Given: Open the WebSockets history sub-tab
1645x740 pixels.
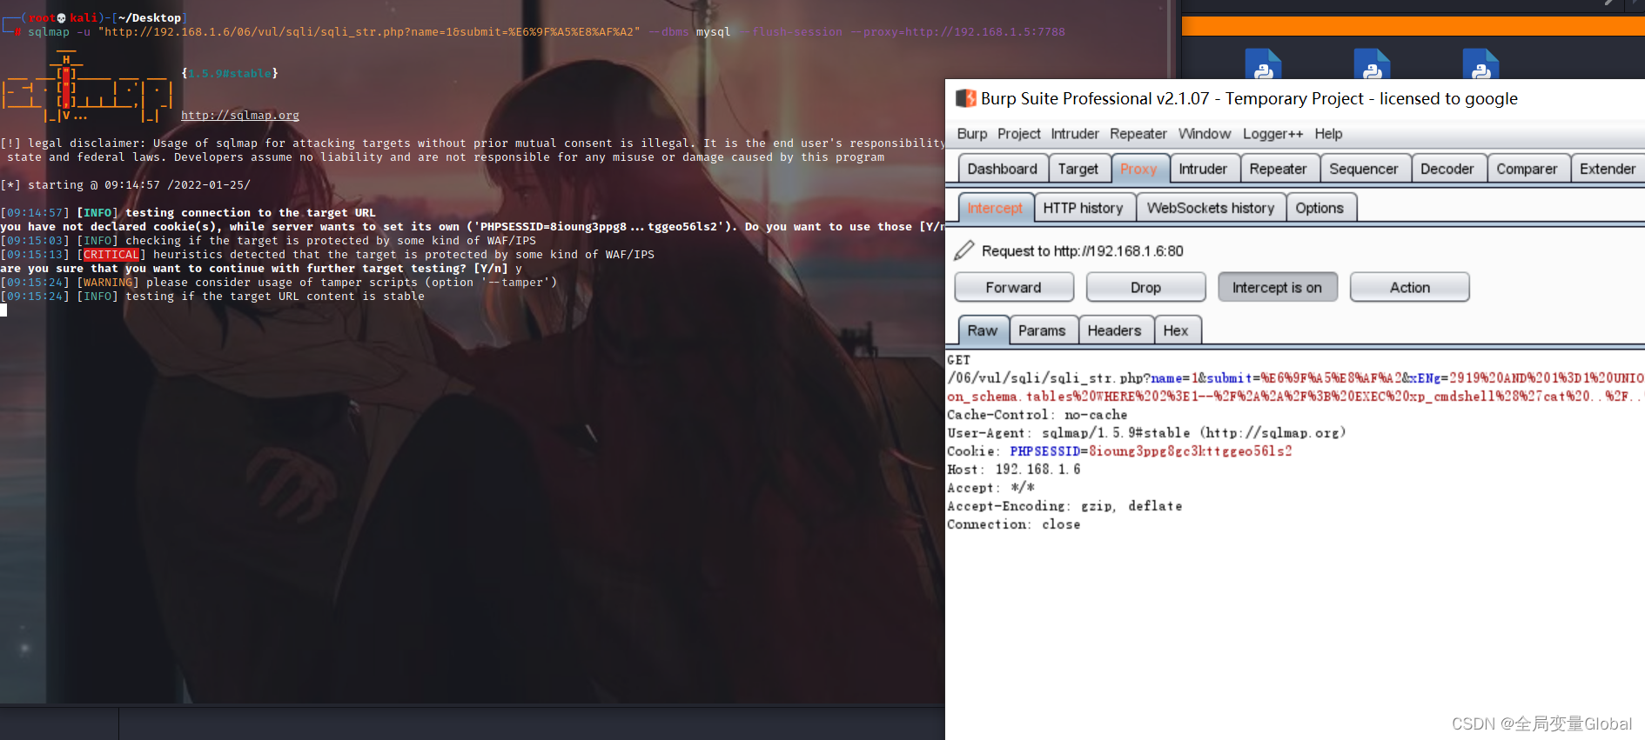Looking at the screenshot, I should pos(1211,208).
